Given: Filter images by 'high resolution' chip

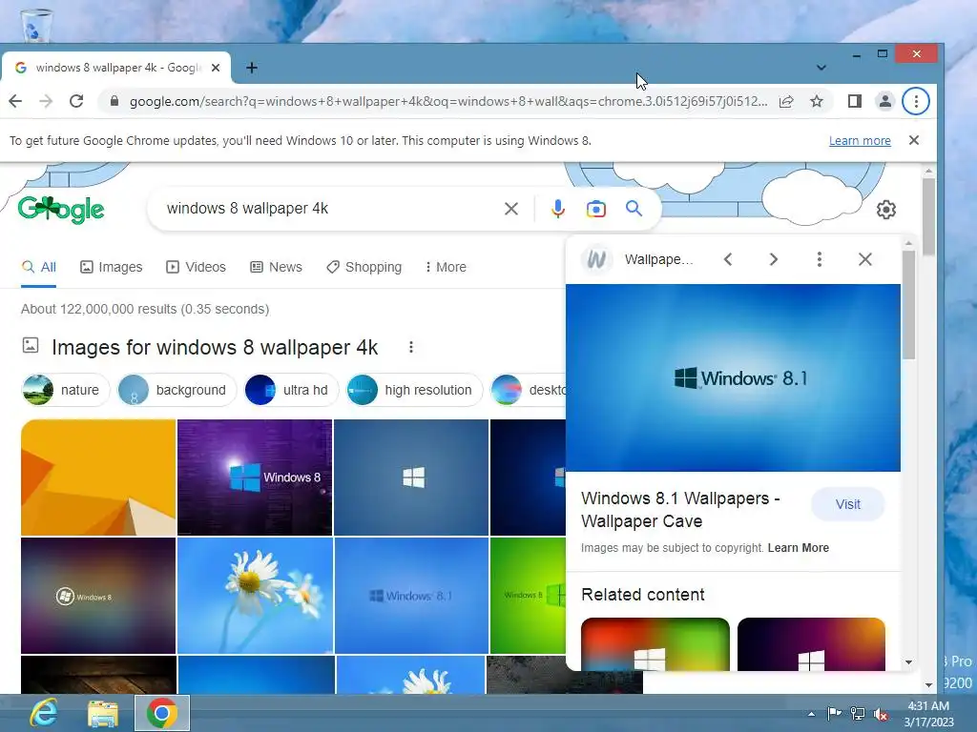Looking at the screenshot, I should 414,390.
